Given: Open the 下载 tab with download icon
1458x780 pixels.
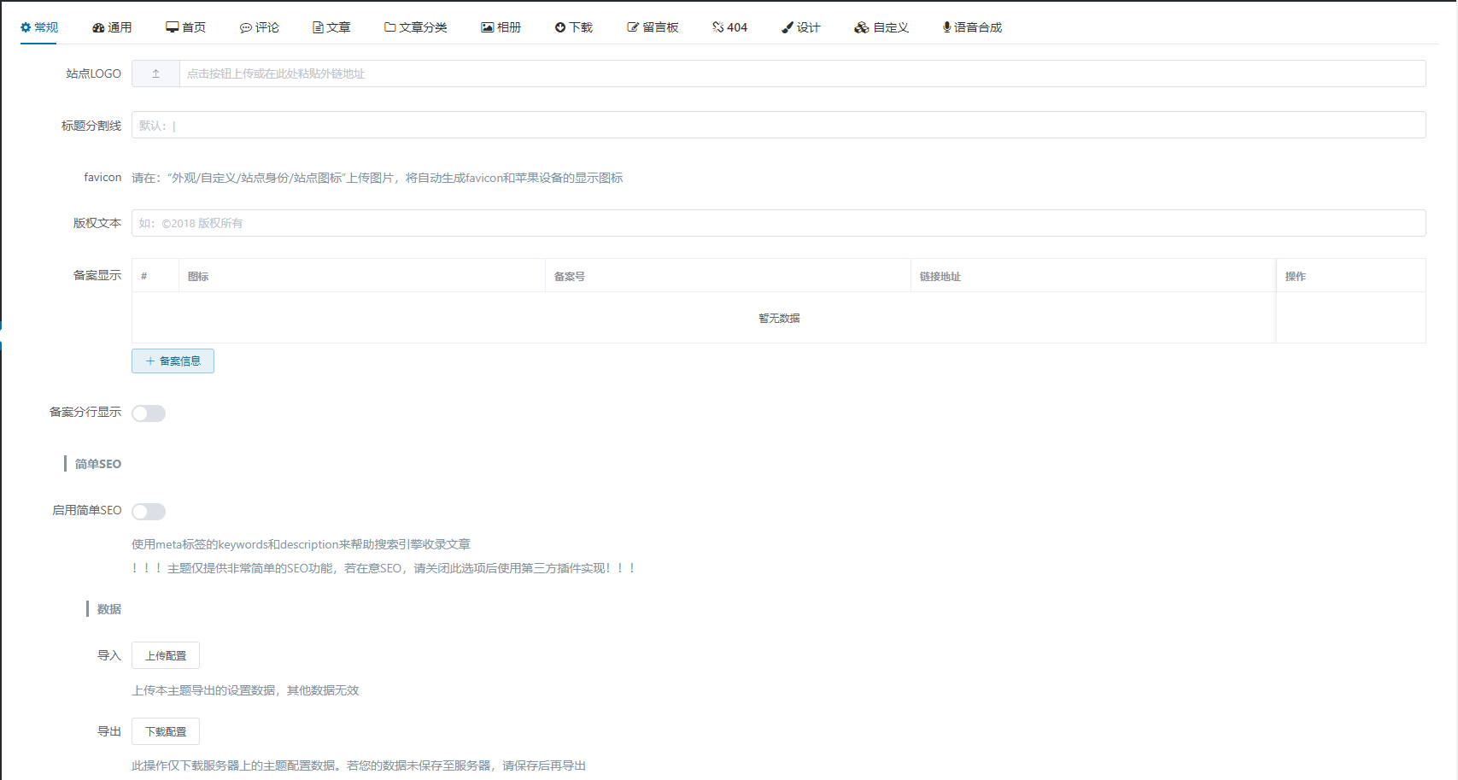Looking at the screenshot, I should (x=574, y=27).
